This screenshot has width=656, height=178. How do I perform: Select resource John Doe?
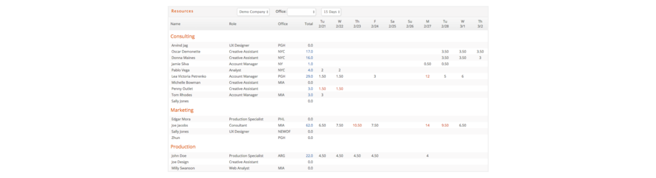click(x=179, y=156)
